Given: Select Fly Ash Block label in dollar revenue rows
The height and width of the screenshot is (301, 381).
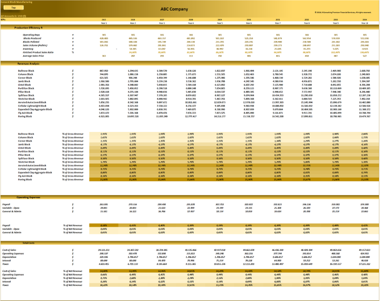Looking at the screenshot, I should (x=25, y=113).
